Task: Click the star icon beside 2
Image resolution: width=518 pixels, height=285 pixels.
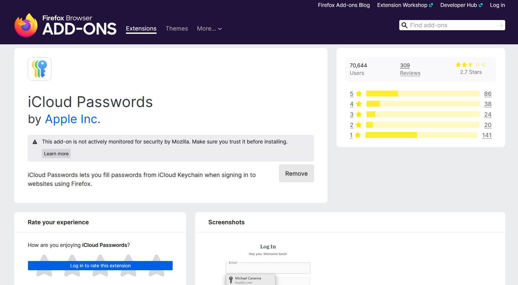Action: (359, 125)
